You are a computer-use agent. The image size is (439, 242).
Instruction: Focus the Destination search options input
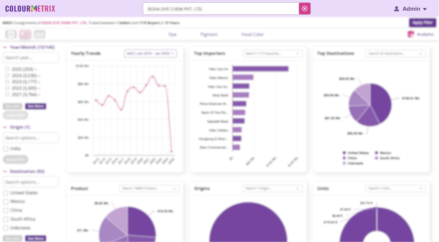(31, 182)
